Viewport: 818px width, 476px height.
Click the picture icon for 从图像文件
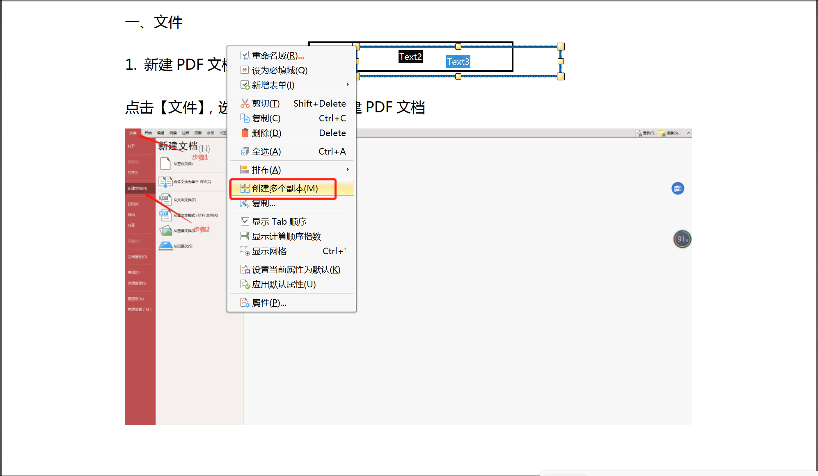[x=166, y=230]
